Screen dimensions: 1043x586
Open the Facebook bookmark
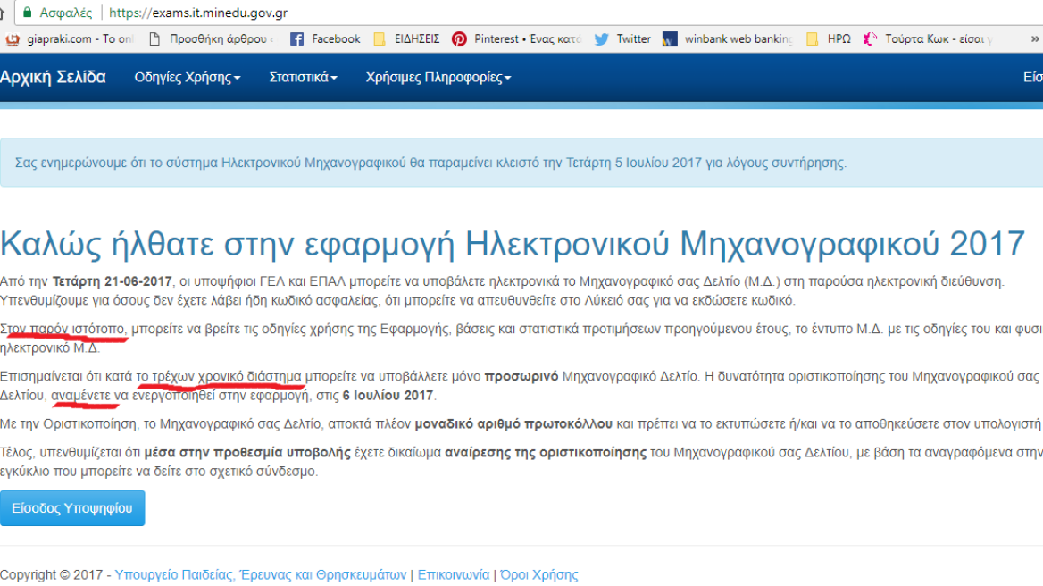coord(325,39)
